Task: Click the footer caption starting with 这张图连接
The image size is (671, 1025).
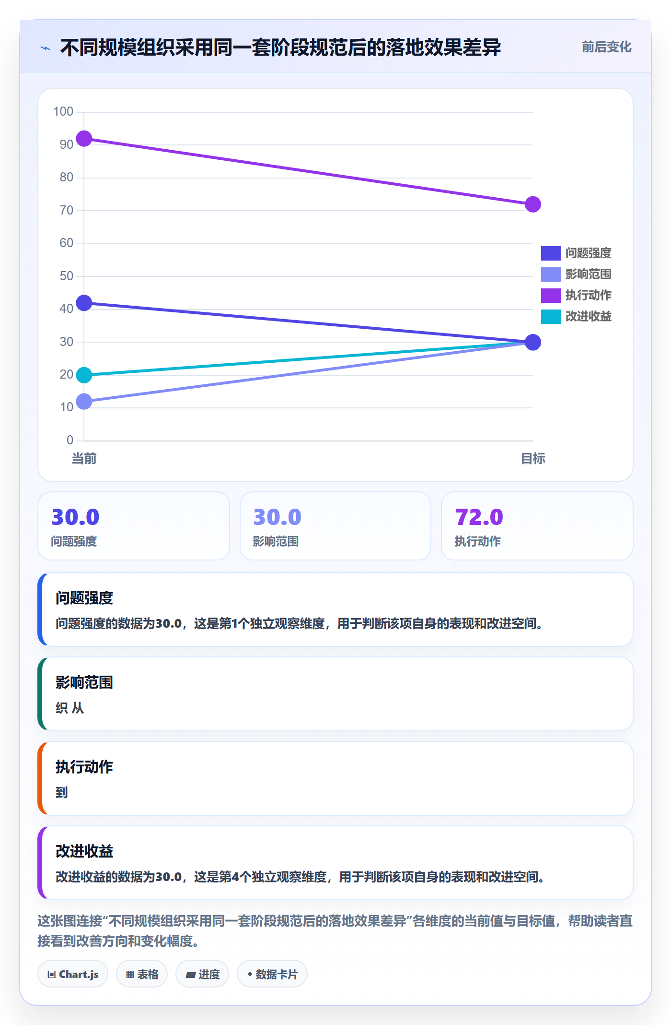Action: [335, 931]
